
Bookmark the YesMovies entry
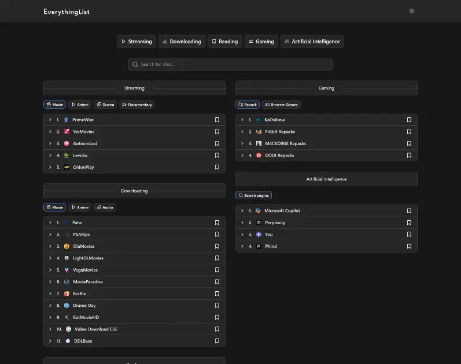click(x=217, y=131)
